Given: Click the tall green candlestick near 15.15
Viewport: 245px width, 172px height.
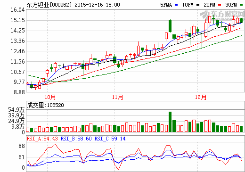Looking at the screenshot, I should point(170,26).
